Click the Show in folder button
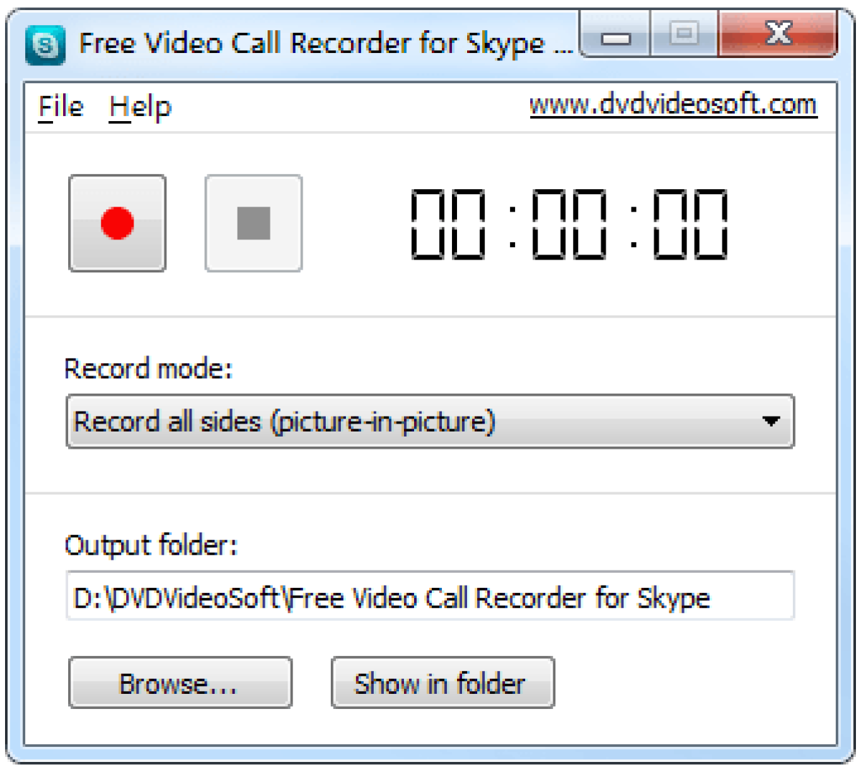Image resolution: width=861 pixels, height=767 pixels. (x=442, y=682)
